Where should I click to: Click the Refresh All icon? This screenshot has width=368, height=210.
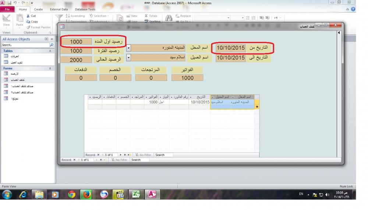click(x=120, y=18)
